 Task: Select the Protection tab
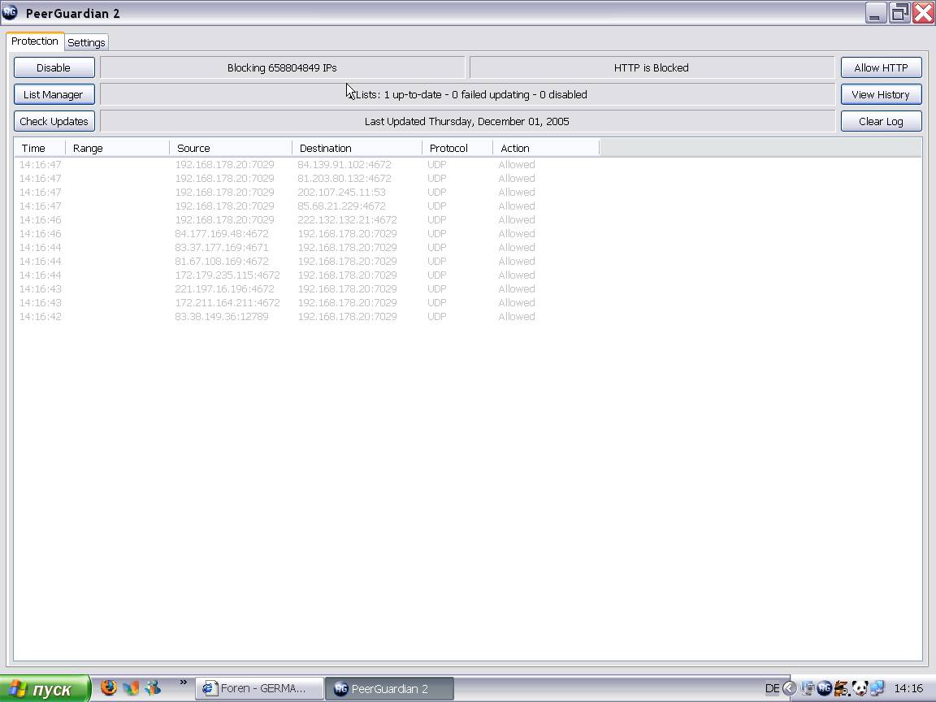[x=35, y=41]
